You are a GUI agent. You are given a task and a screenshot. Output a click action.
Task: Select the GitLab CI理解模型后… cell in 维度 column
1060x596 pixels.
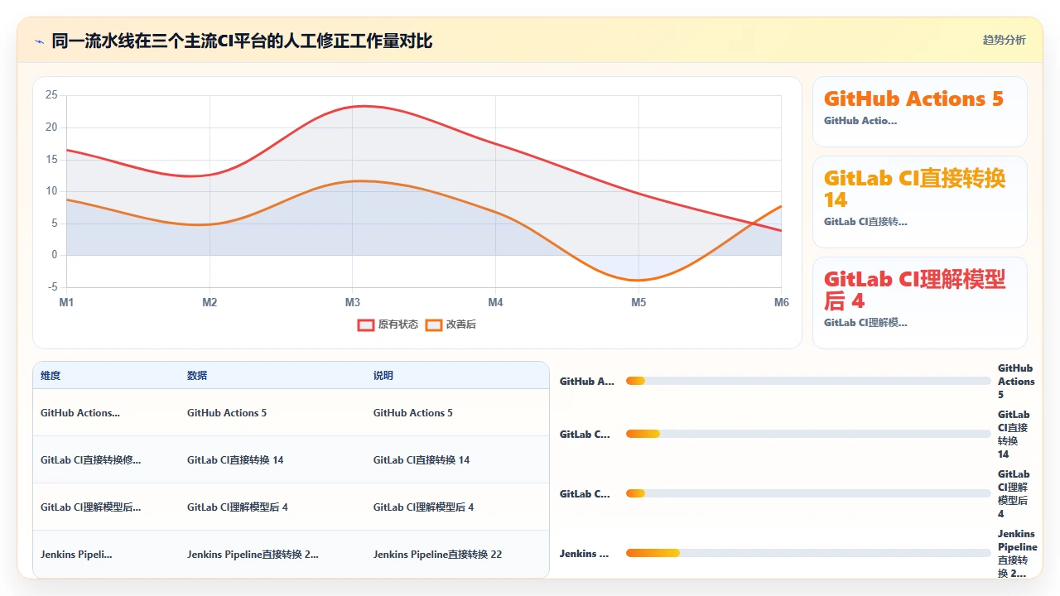pos(91,507)
